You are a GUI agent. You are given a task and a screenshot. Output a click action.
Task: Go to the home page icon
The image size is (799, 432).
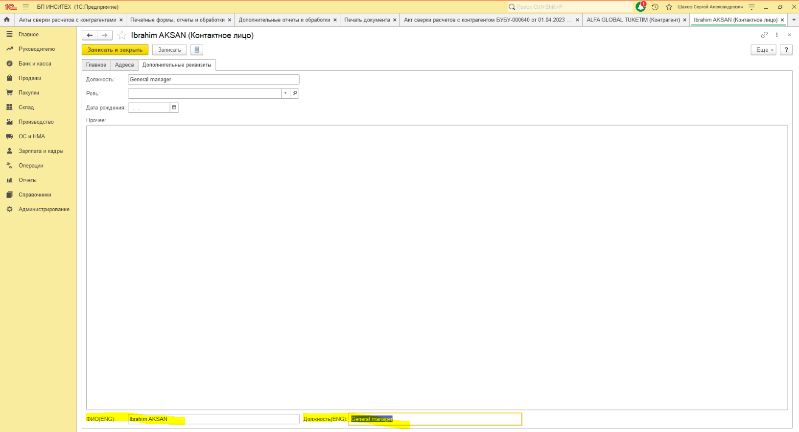pyautogui.click(x=7, y=20)
